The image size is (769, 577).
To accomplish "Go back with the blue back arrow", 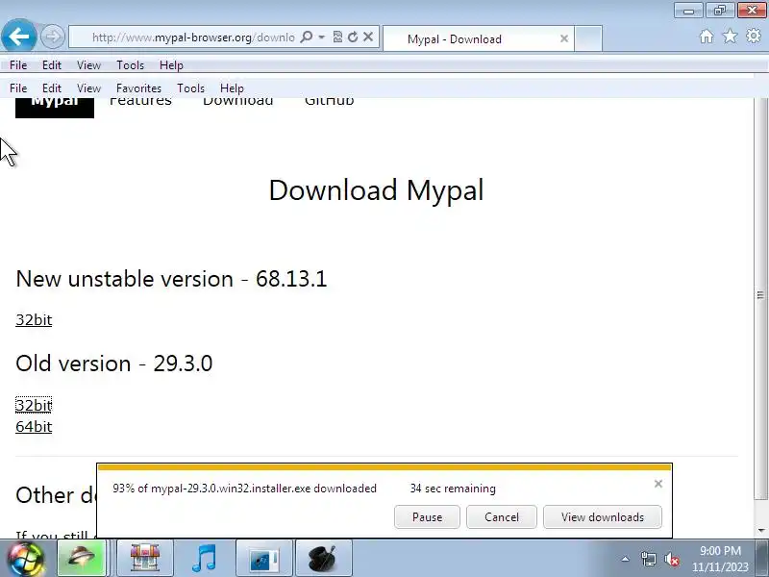I will (x=18, y=36).
